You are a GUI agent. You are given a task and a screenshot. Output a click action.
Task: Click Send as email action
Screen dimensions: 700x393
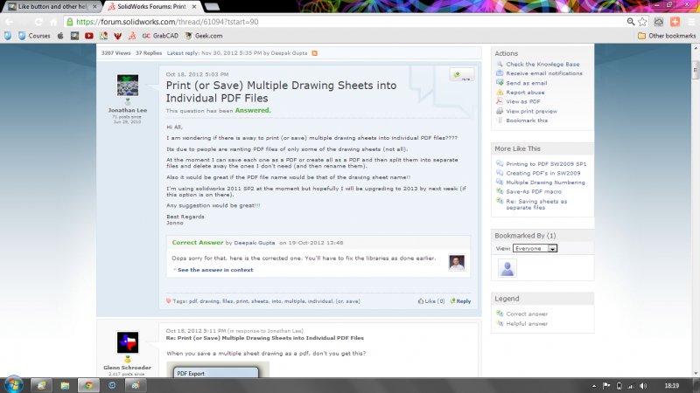click(527, 83)
